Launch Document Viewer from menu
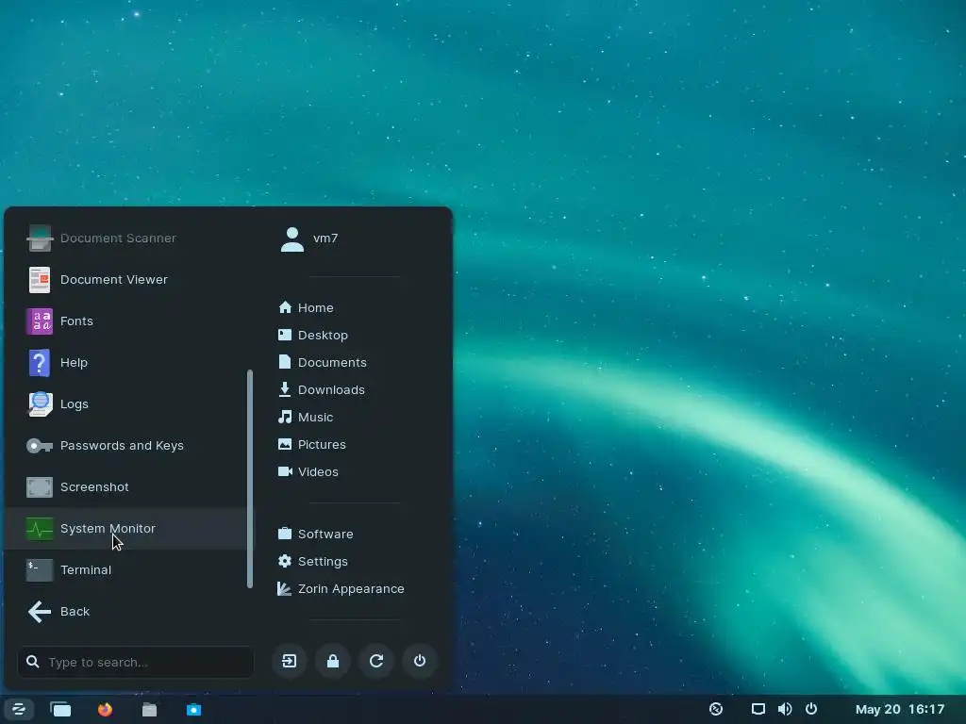 click(127, 279)
